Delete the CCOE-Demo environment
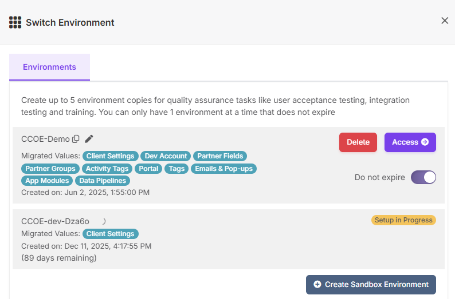The height and width of the screenshot is (299, 455). [358, 142]
